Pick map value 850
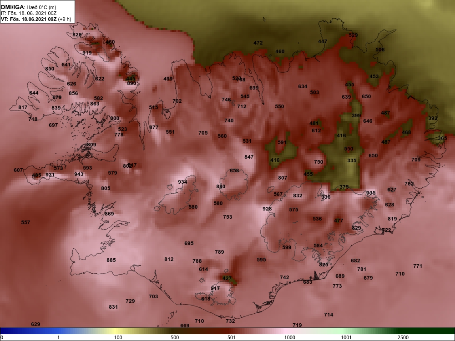 point(50,69)
